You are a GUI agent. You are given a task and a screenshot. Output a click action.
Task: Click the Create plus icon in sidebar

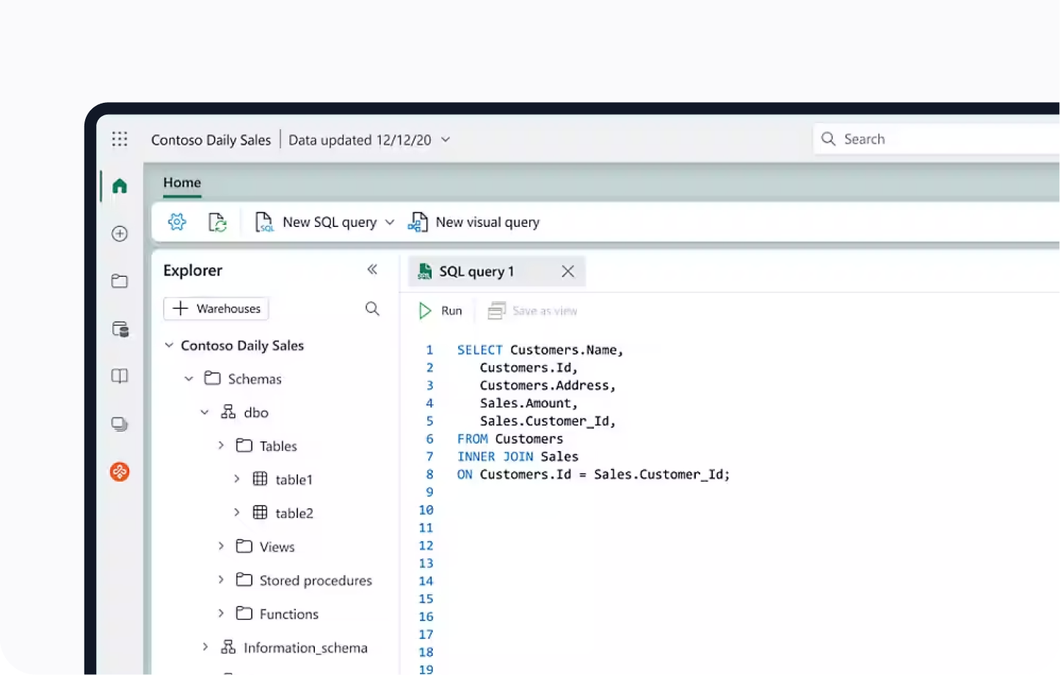pos(120,234)
